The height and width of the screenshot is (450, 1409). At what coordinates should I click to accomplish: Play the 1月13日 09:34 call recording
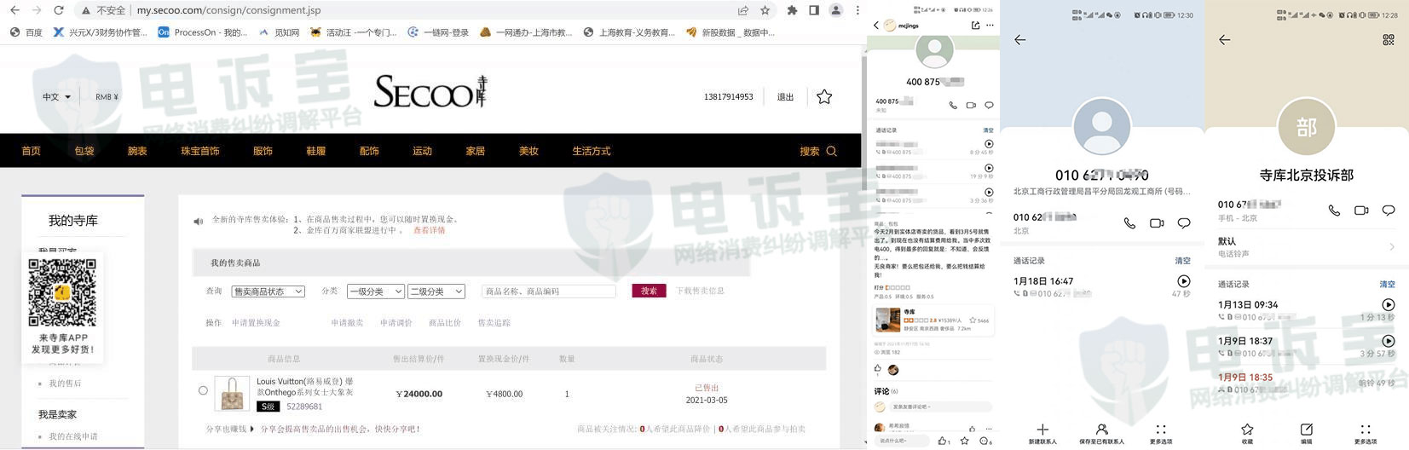(x=1388, y=304)
